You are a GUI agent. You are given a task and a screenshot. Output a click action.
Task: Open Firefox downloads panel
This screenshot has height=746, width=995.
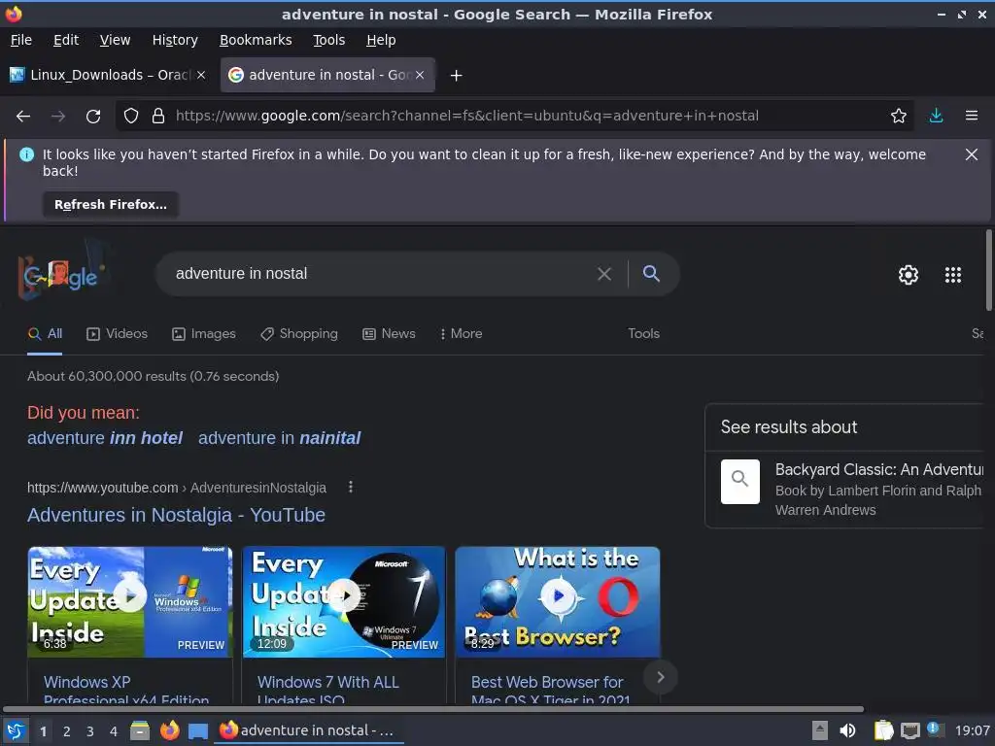[x=936, y=116]
